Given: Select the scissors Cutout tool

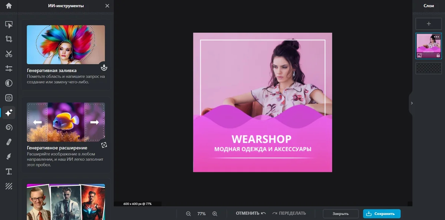Looking at the screenshot, I should (x=9, y=54).
